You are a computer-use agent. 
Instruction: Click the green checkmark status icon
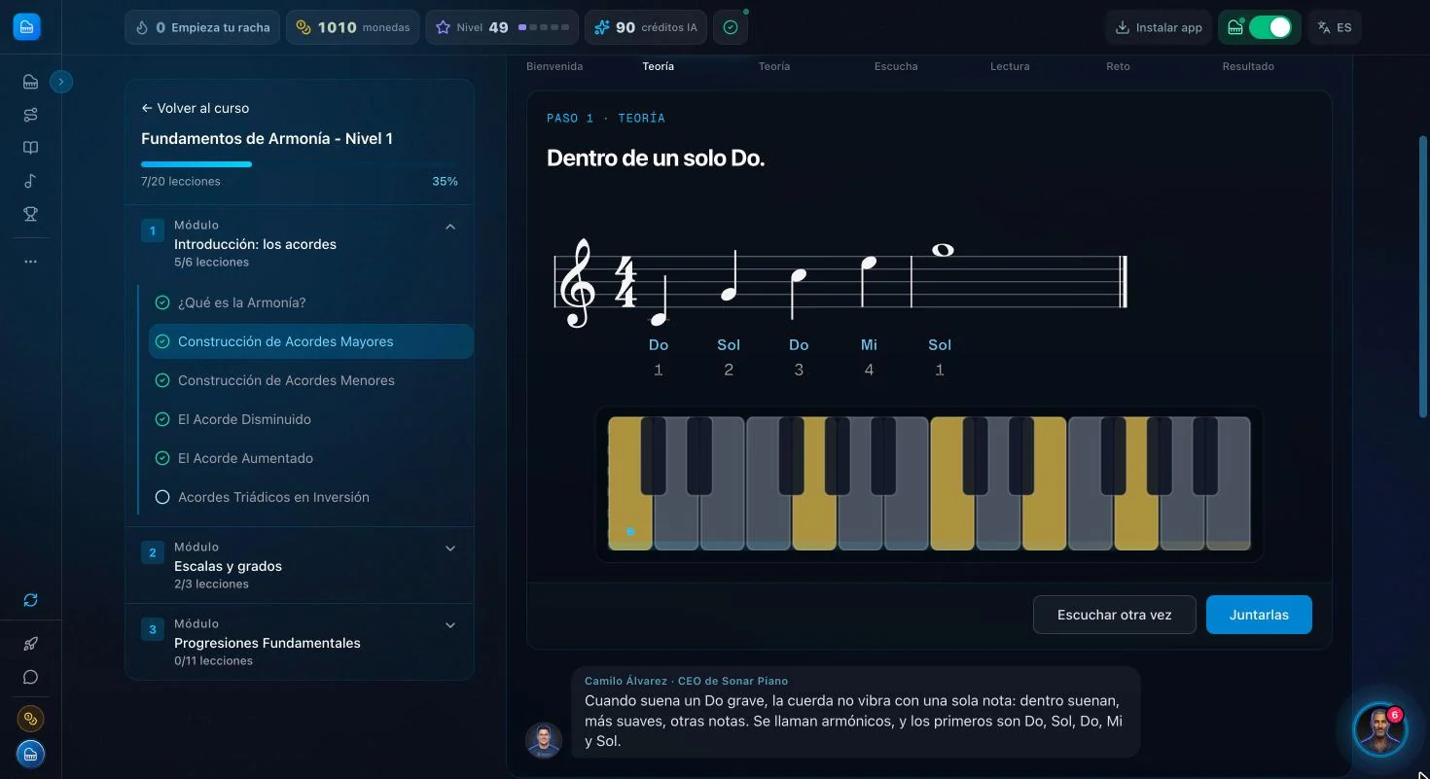click(x=731, y=27)
